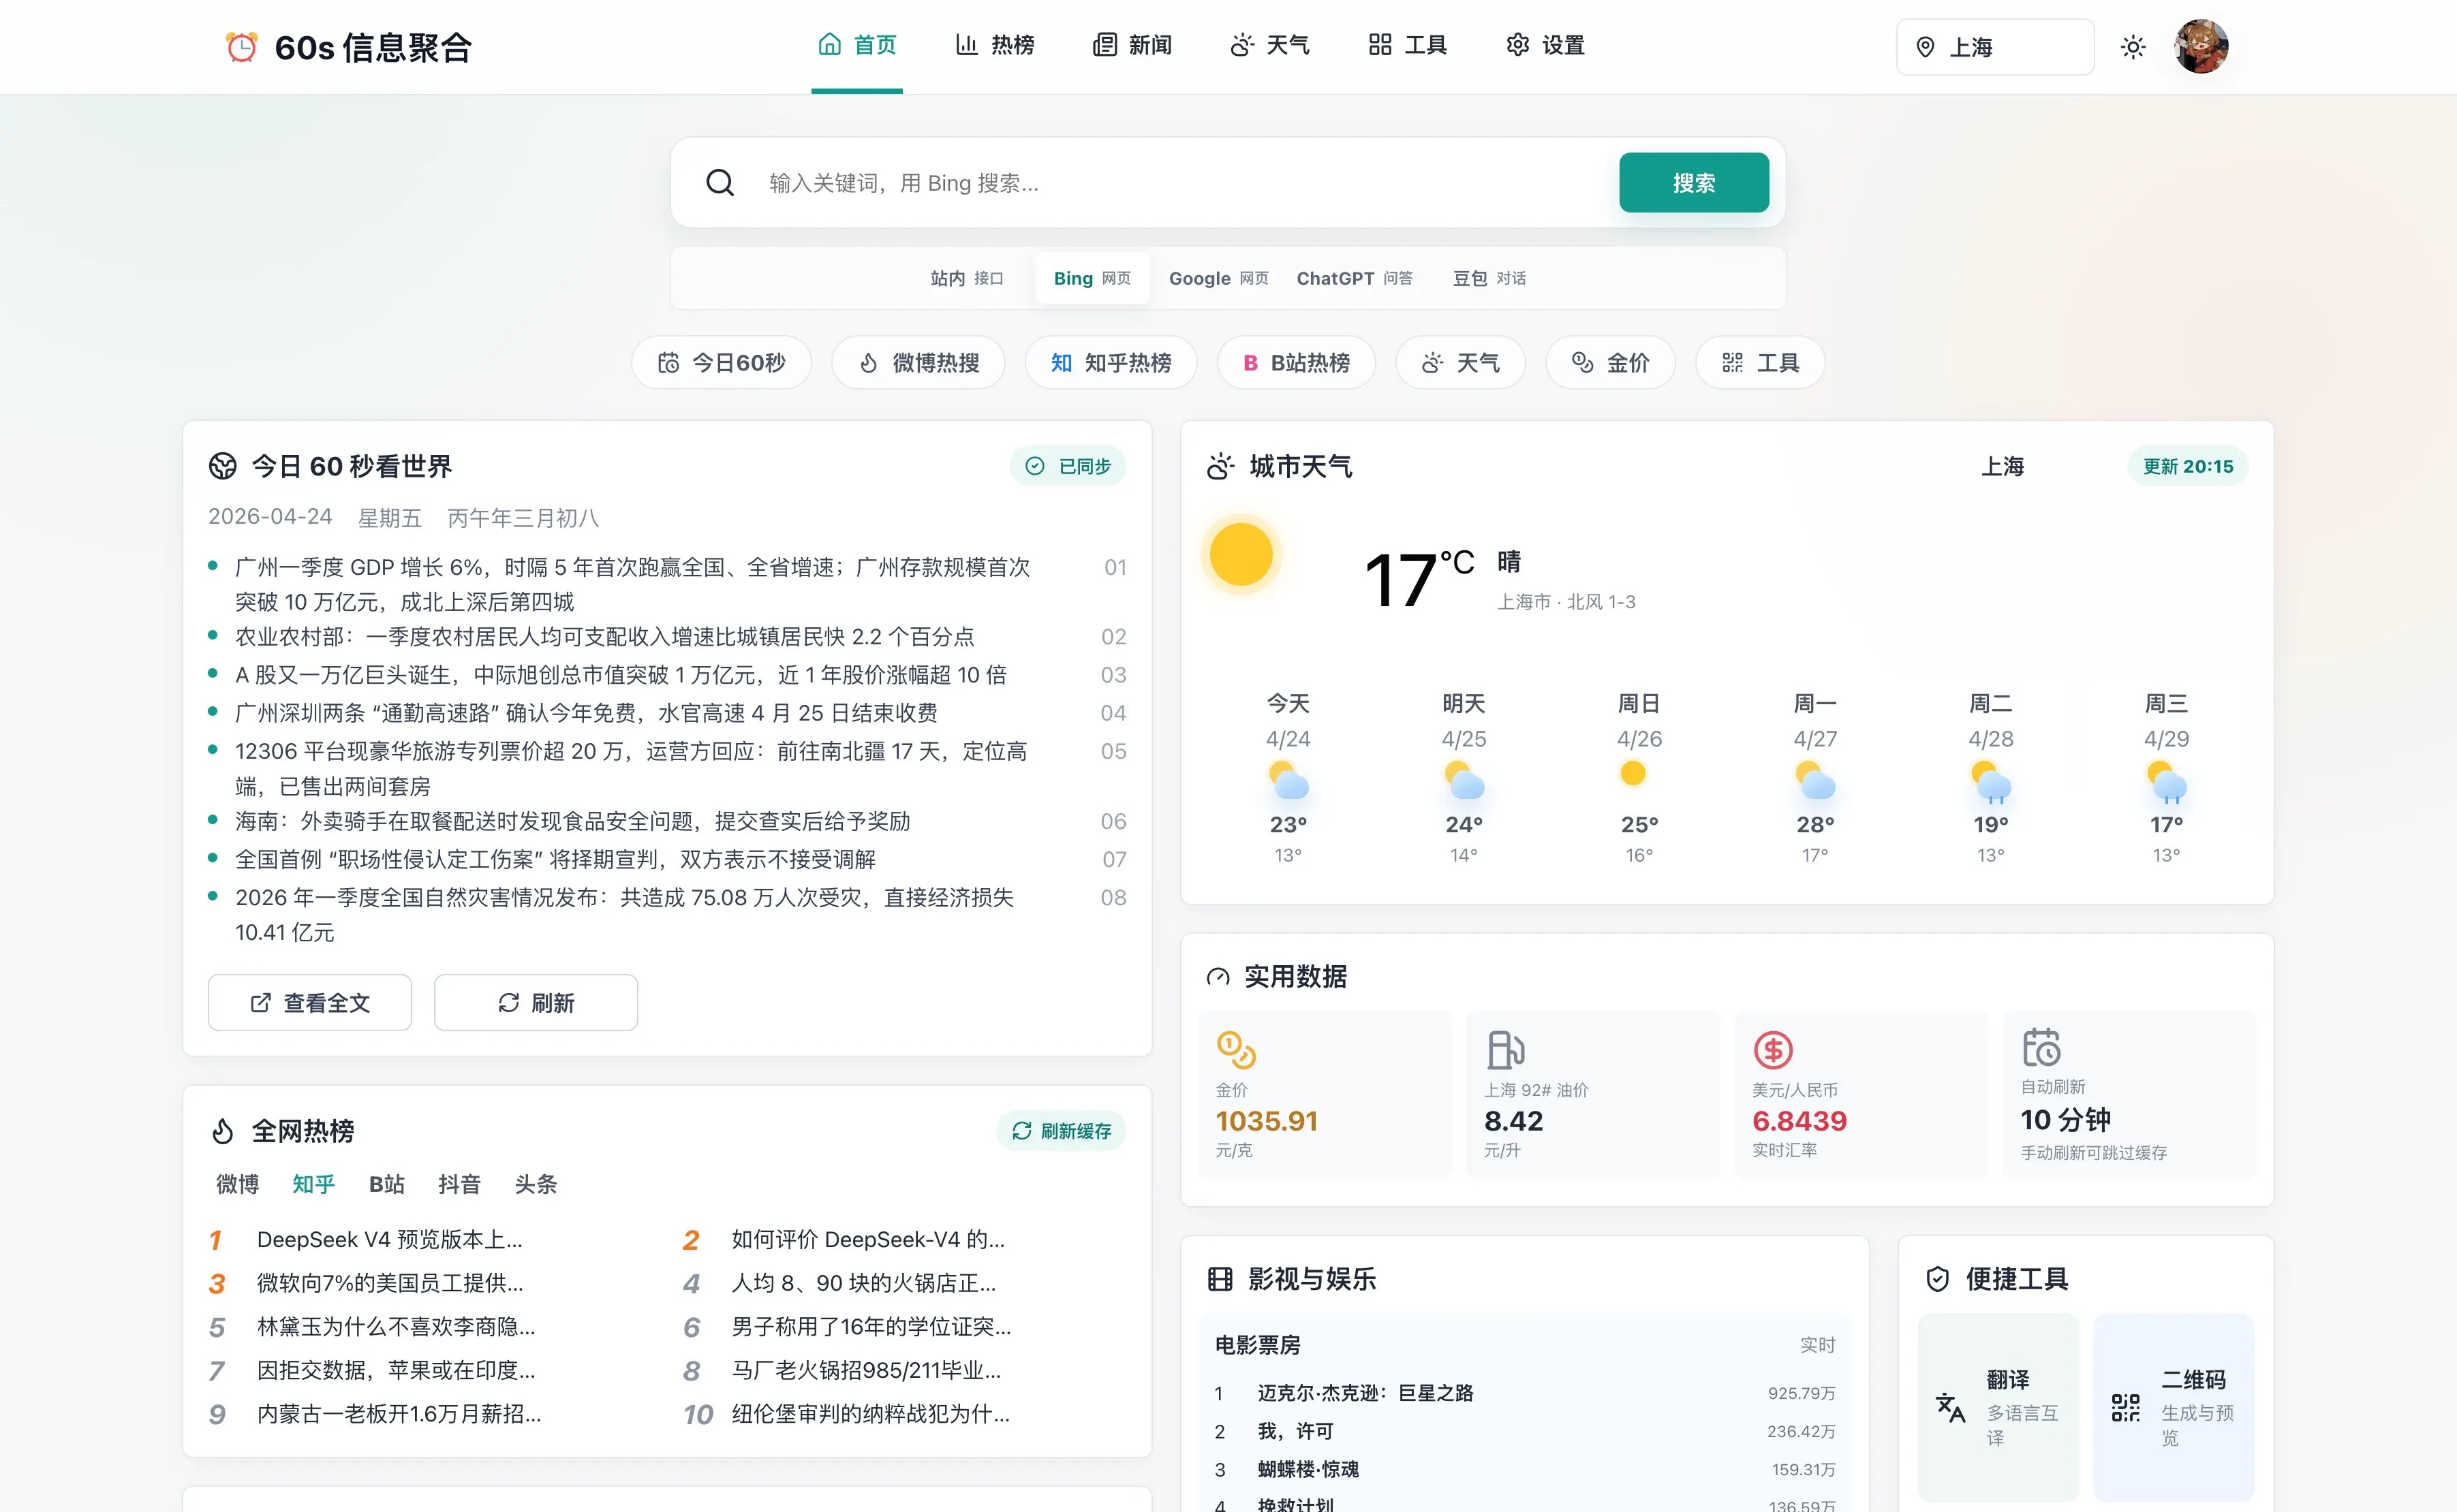This screenshot has width=2457, height=1512.
Task: Click the 上海 city label in weather card
Action: tap(2003, 466)
